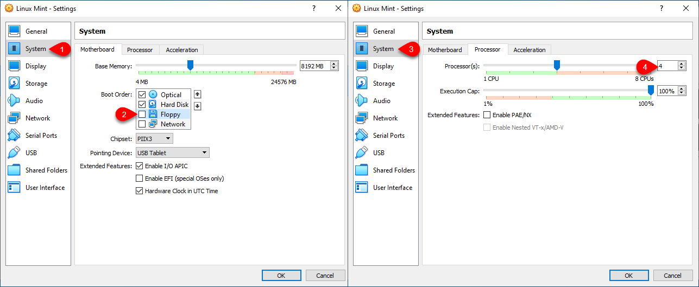Open the Chipset PIIX3 dropdown
The height and width of the screenshot is (287, 699).
tap(154, 139)
